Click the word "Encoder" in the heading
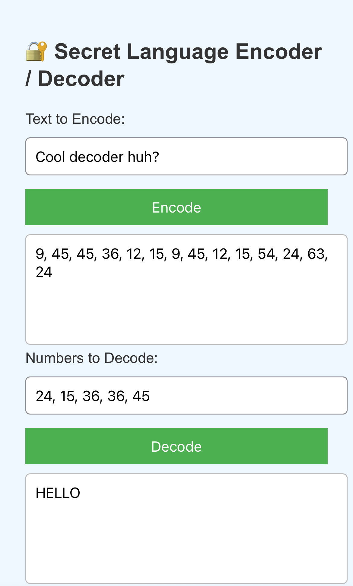 point(278,52)
